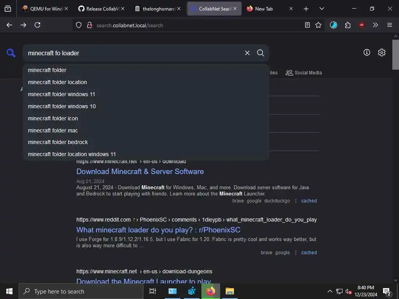Choose suggestion 'minecraft folder icon'
This screenshot has width=399, height=299.
(146, 118)
